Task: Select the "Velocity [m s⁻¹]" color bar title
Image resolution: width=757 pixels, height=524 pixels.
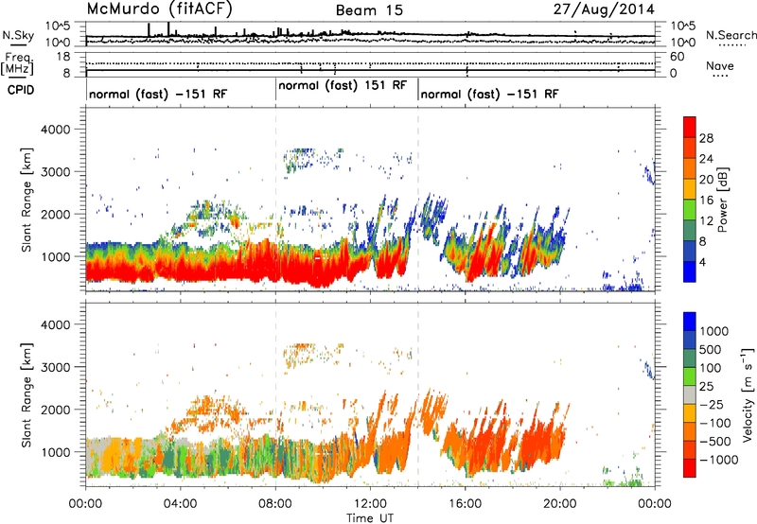Action: 748,394
